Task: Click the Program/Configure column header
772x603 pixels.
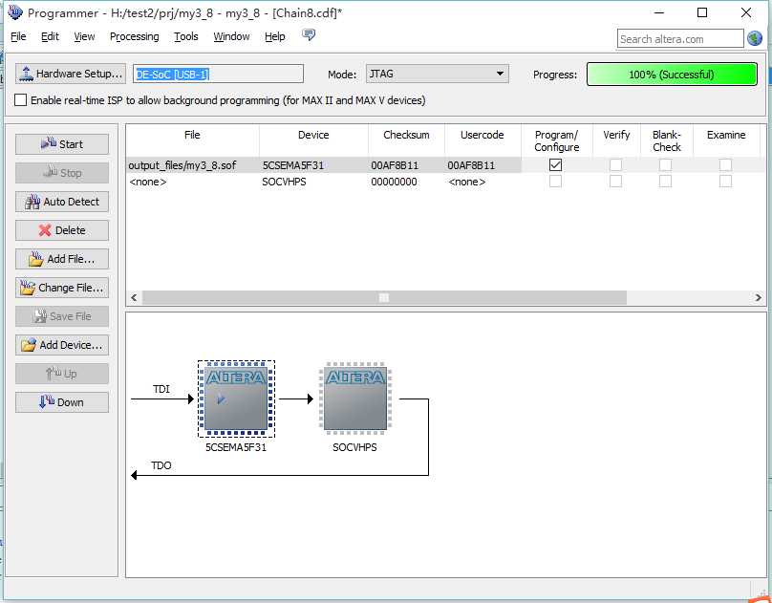Action: click(x=557, y=140)
